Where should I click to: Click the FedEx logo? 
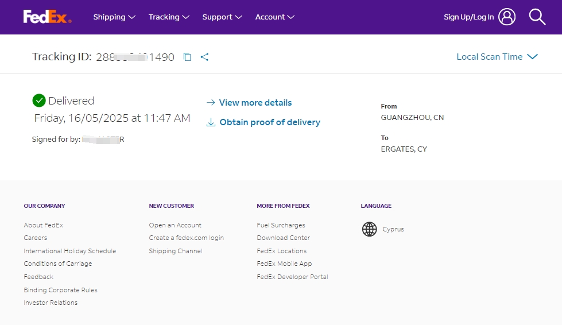click(47, 17)
